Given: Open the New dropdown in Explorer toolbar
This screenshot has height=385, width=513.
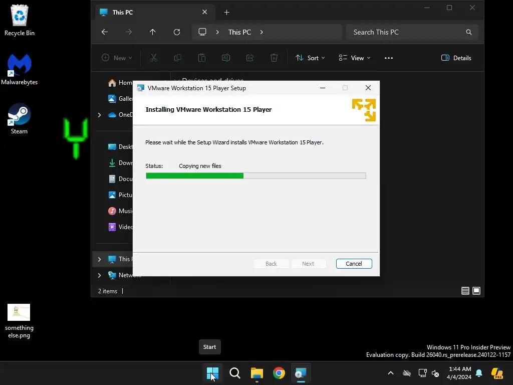Looking at the screenshot, I should (x=117, y=58).
